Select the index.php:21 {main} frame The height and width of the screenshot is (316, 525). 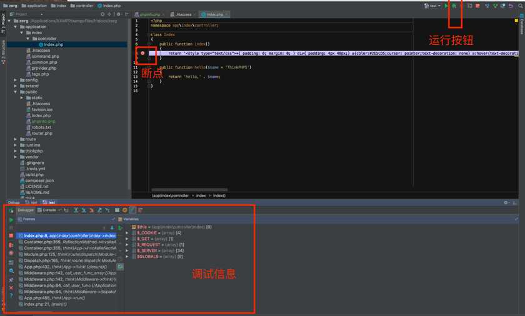pyautogui.click(x=67, y=304)
